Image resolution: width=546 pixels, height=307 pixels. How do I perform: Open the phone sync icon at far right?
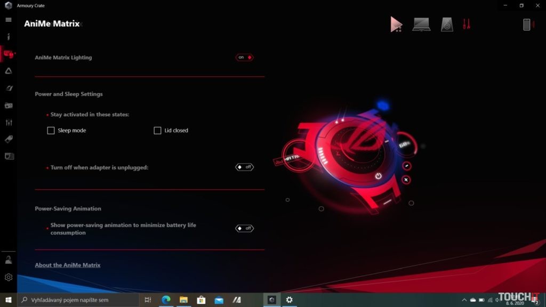(528, 24)
